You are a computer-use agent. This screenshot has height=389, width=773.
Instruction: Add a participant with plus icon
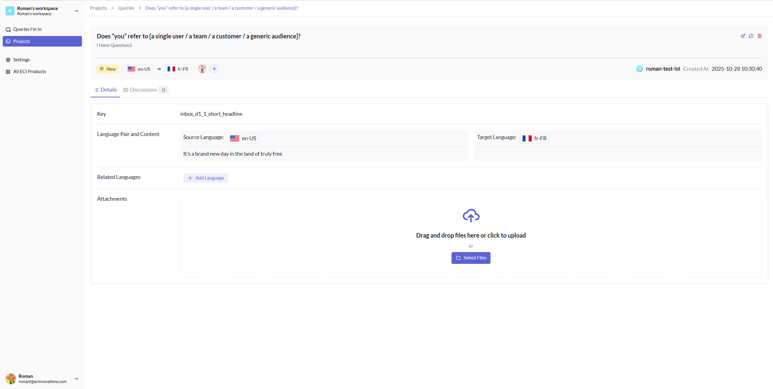(214, 69)
